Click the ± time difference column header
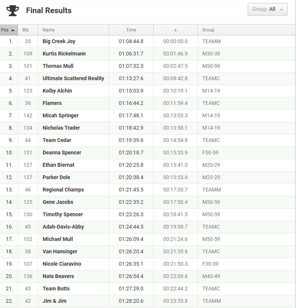This screenshot has width=296, height=308. tap(176, 30)
